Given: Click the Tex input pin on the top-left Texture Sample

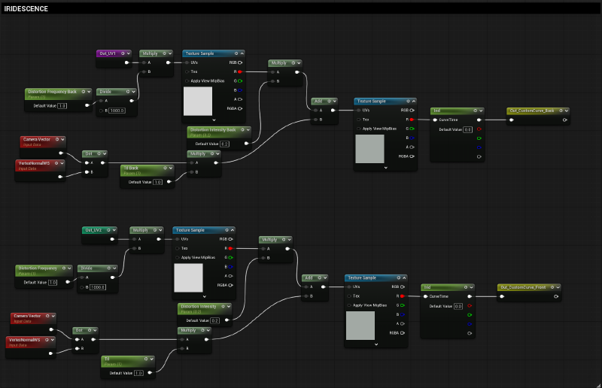Looking at the screenshot, I should coord(187,71).
